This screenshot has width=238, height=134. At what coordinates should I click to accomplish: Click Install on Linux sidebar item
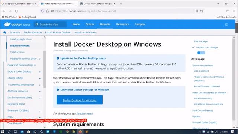(x=17, y=52)
